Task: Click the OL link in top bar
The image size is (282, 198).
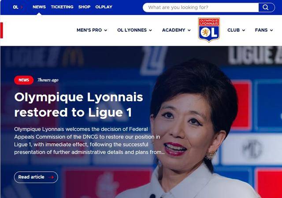Action: [16, 7]
